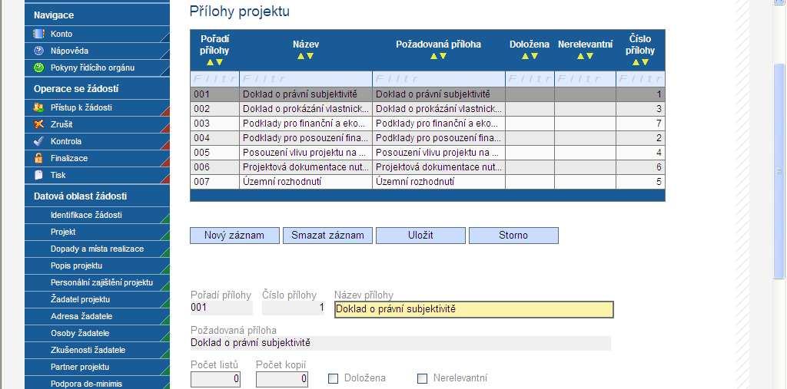
Task: Open the Konto icon in Navigace
Action: tap(38, 34)
